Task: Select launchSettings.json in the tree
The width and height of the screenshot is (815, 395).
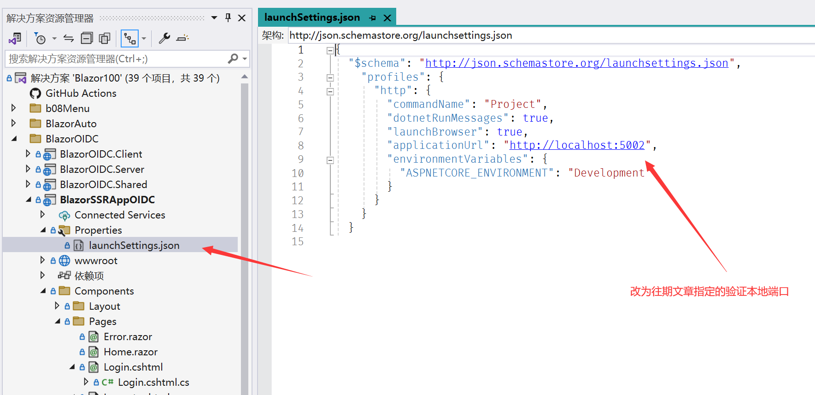Action: pos(134,245)
